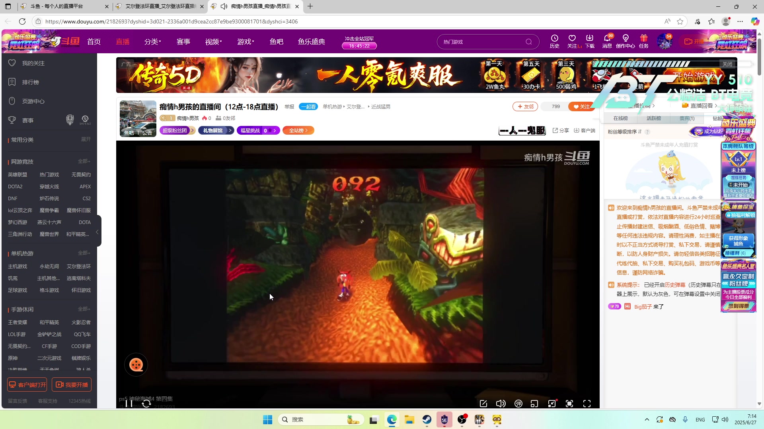Screen dimensions: 764x429
Task: Open the 英雄联盟 category link
Action: pyautogui.click(x=18, y=175)
